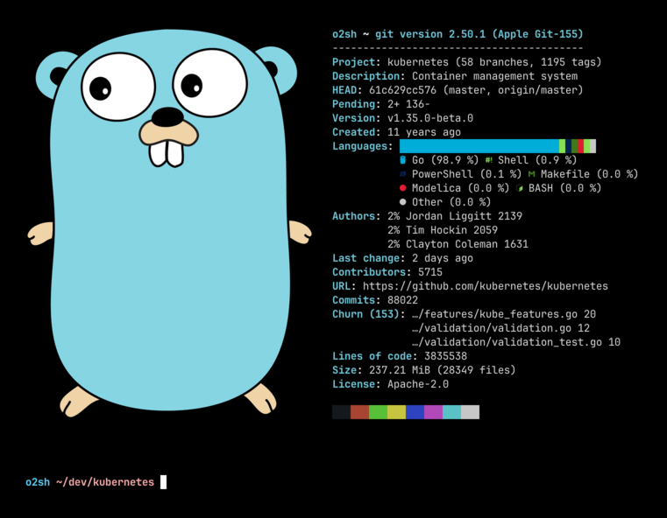Click the blue terminal palette swatch
667x518 pixels.
click(415, 412)
